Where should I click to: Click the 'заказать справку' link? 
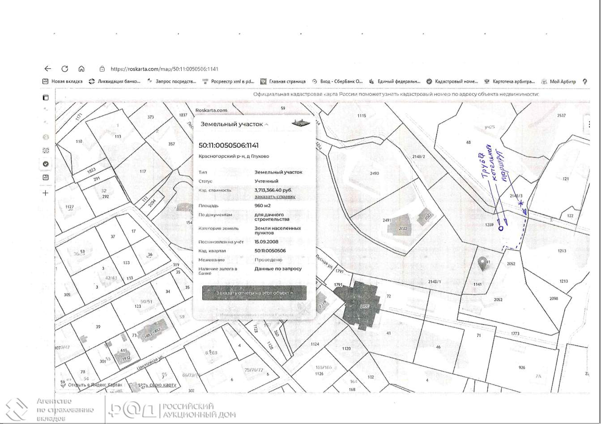(x=275, y=197)
